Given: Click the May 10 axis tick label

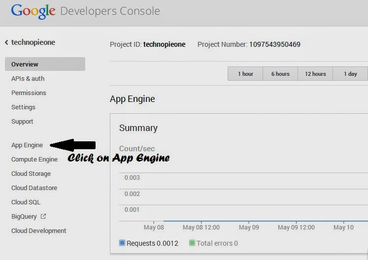Looking at the screenshot, I should 343,227.
